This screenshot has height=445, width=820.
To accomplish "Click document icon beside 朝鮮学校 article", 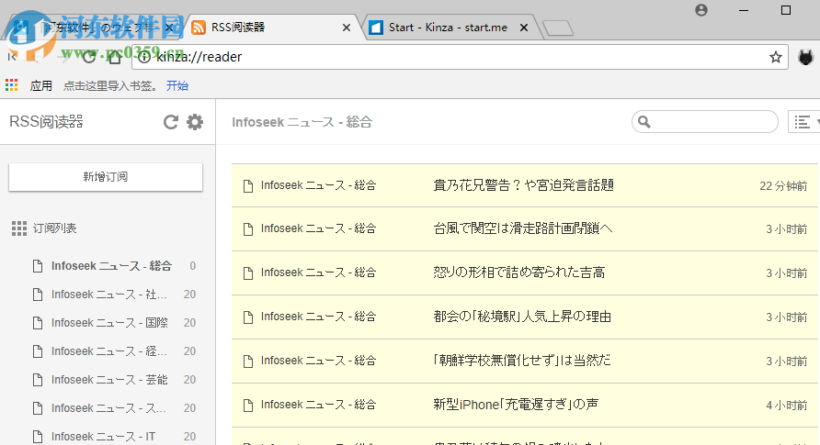I will pos(248,362).
